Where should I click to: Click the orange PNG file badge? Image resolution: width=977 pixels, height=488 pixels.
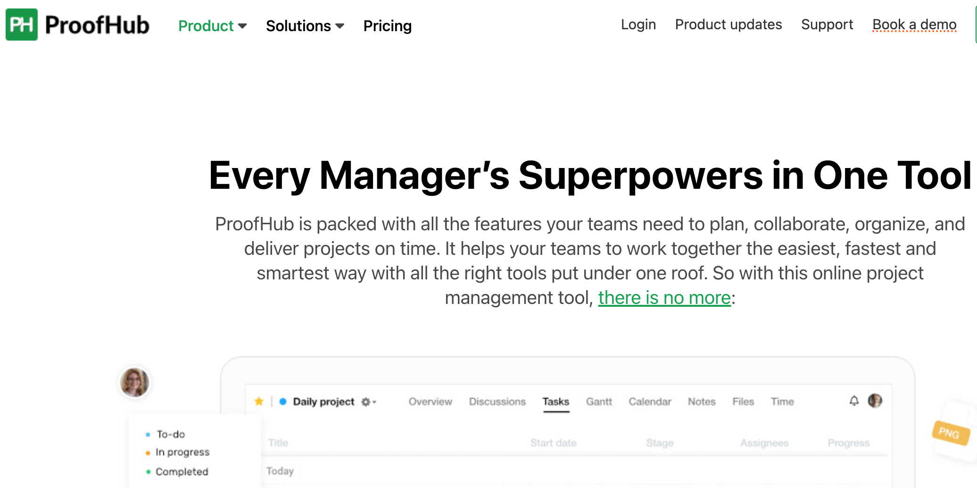tap(951, 433)
